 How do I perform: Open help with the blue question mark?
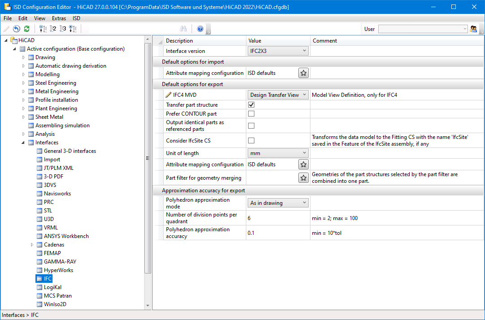tap(200, 29)
